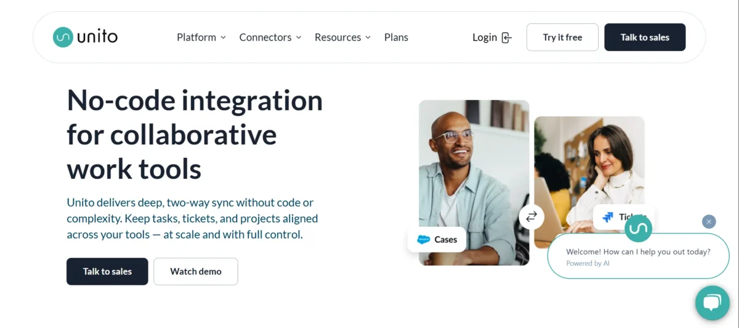Dismiss the chat welcome popup
The height and width of the screenshot is (328, 739).
709,221
